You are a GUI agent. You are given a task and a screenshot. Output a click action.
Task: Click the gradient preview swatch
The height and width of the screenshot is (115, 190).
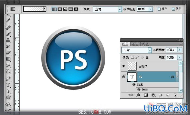tap(33, 9)
